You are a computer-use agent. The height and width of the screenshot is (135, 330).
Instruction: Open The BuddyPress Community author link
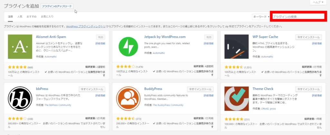[x=168, y=105]
